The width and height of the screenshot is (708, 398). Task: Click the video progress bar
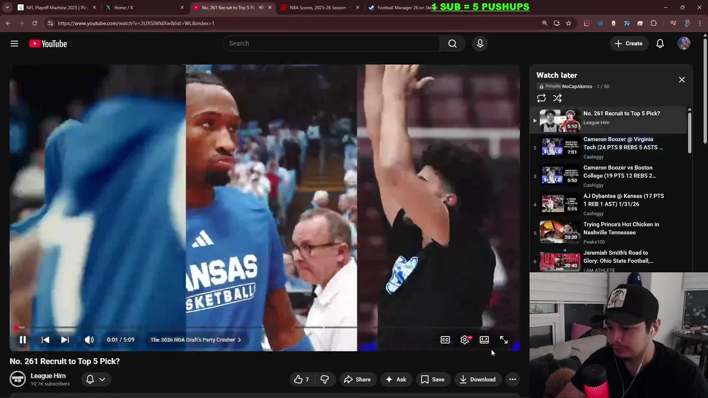click(265, 327)
